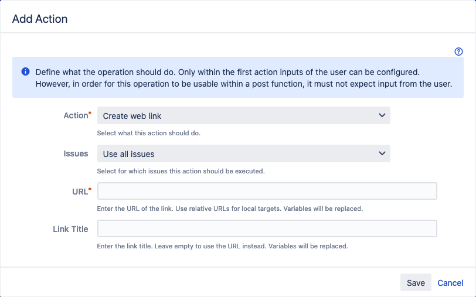Click the Issues field label
This screenshot has width=476, height=297.
tap(76, 153)
